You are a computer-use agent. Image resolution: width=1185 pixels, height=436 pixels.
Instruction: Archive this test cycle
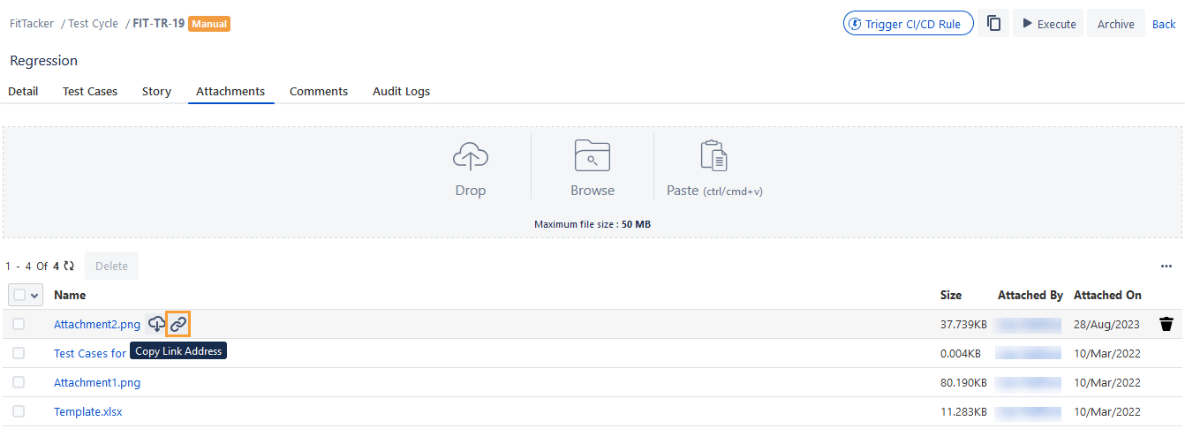pyautogui.click(x=1116, y=24)
